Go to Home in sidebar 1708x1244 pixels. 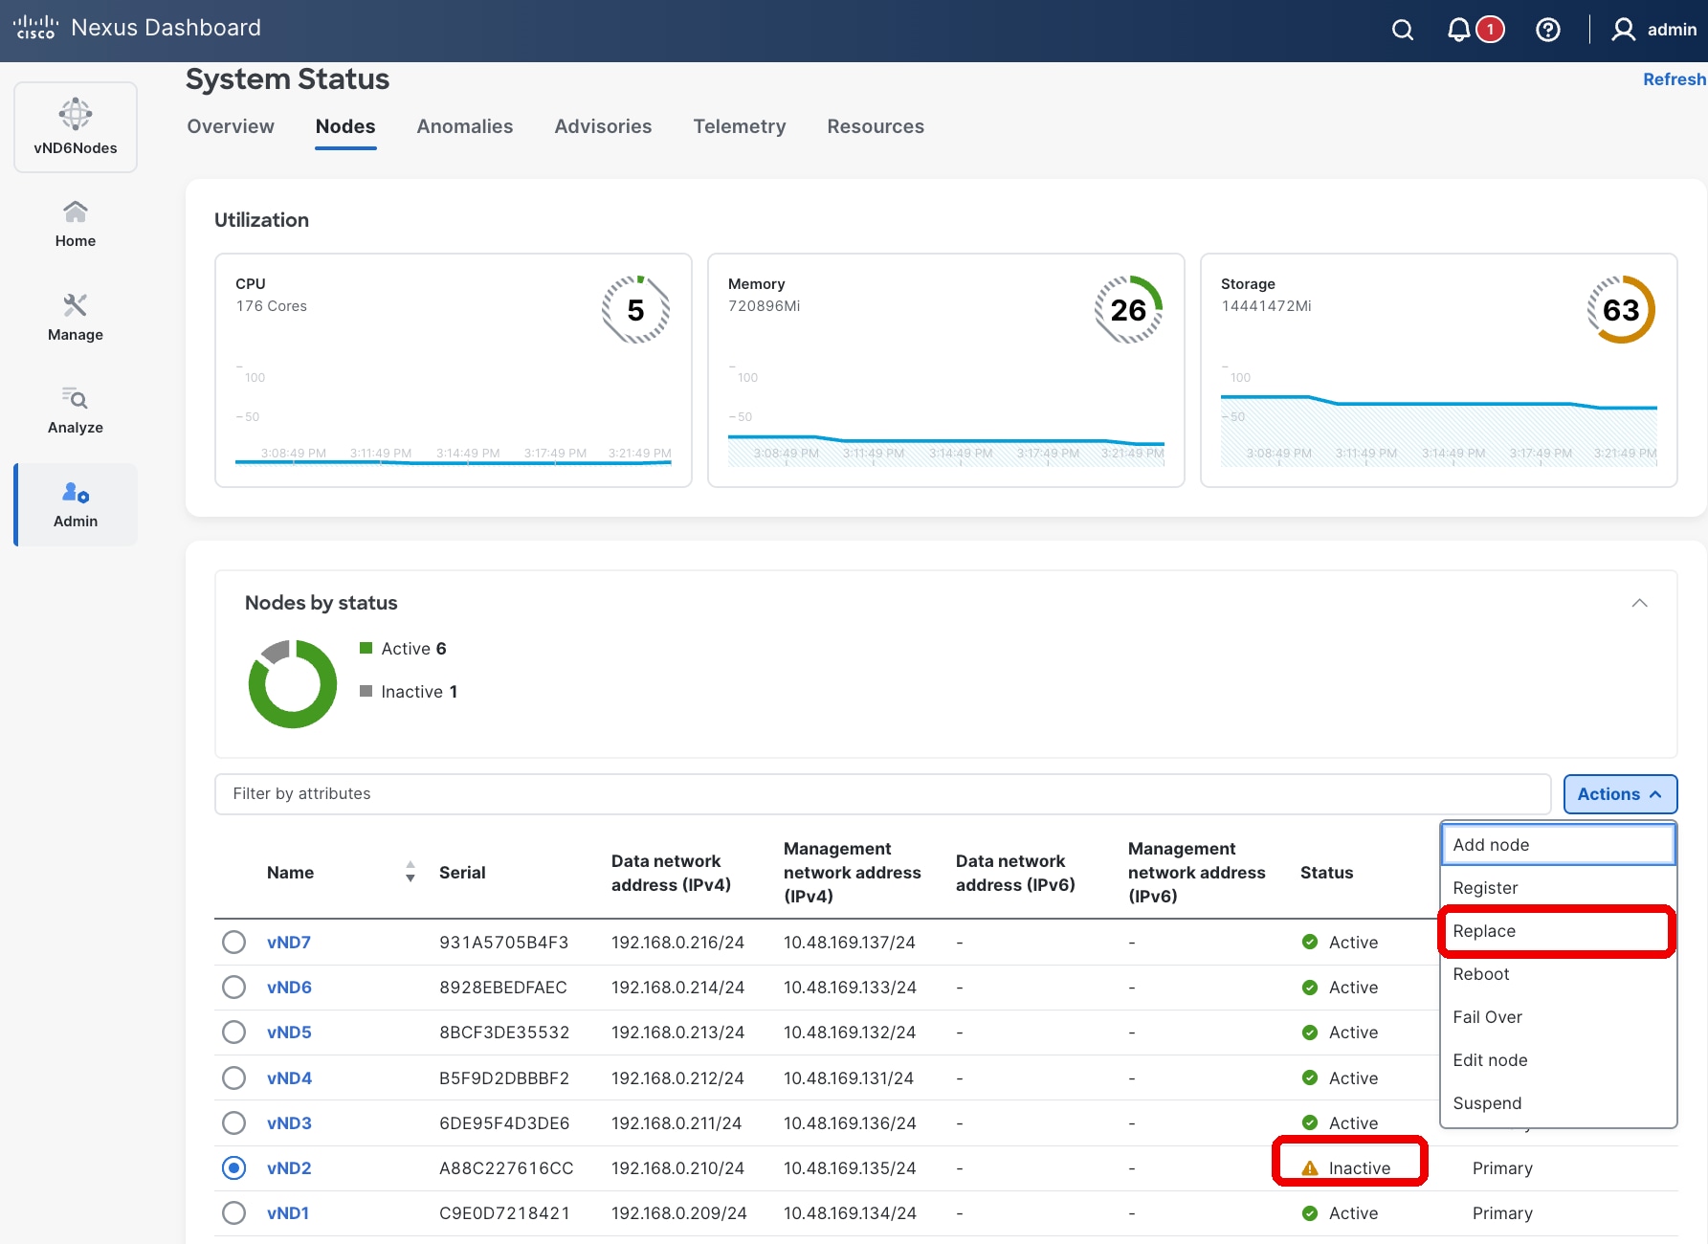[76, 225]
